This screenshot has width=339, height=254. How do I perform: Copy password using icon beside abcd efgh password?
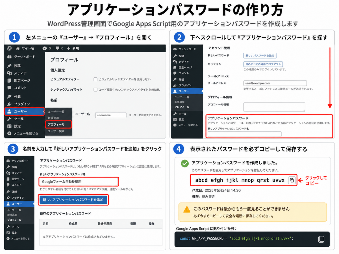(x=292, y=180)
